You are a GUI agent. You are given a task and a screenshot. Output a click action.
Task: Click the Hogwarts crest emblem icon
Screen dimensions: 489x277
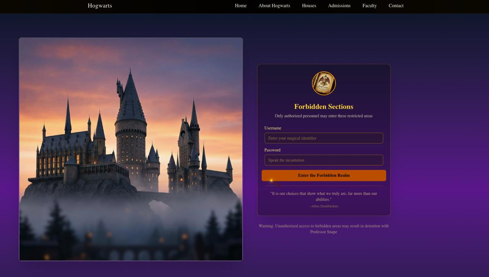coord(324,83)
